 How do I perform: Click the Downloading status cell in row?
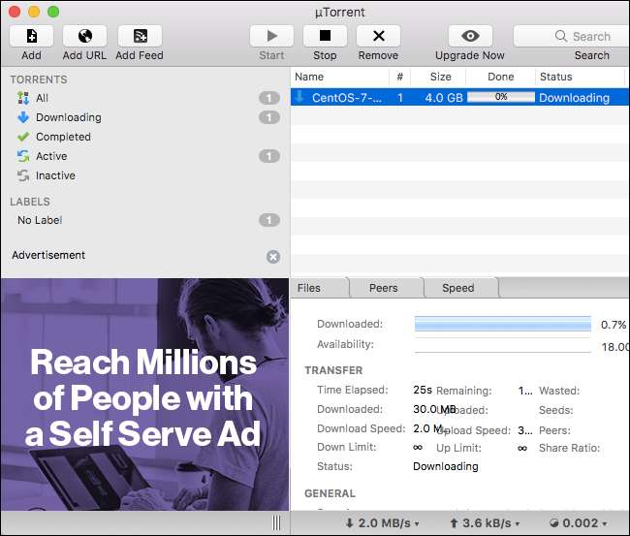coord(574,98)
